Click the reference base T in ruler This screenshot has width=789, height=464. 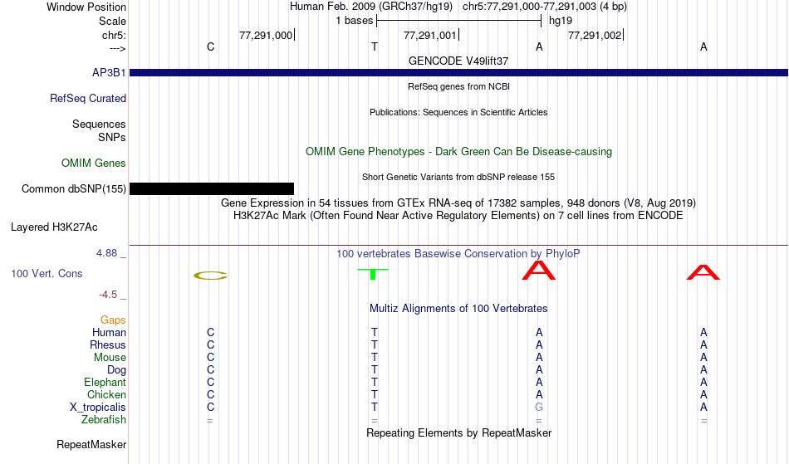click(x=375, y=46)
